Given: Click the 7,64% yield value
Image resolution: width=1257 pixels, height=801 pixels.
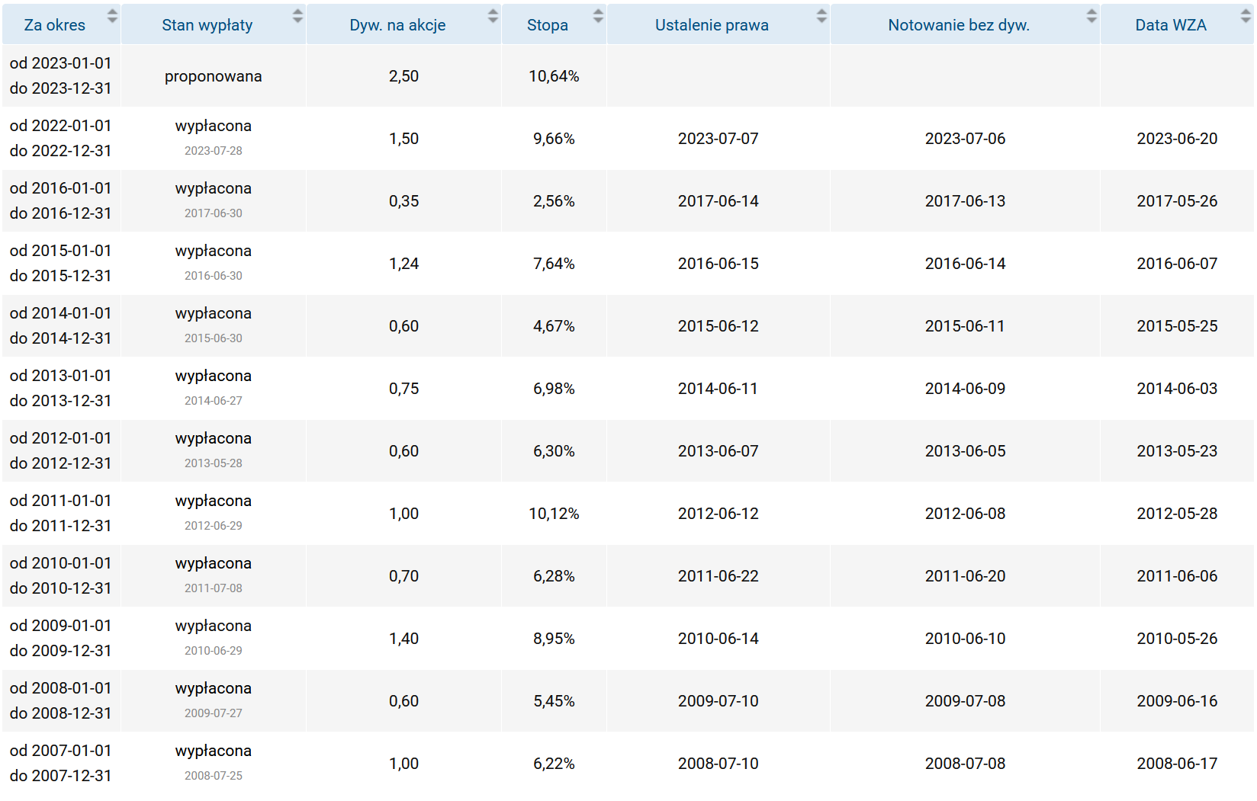Looking at the screenshot, I should pos(554,264).
